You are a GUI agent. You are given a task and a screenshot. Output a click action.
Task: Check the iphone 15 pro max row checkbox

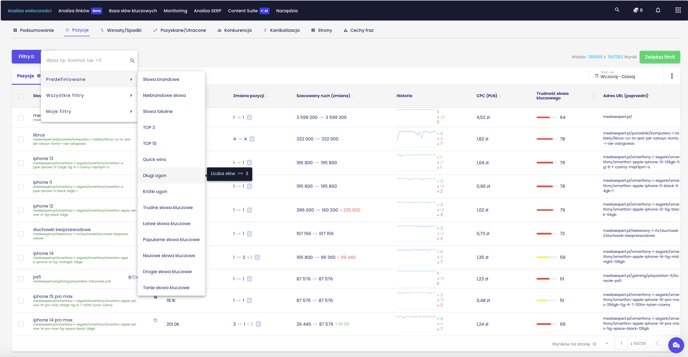pos(21,301)
